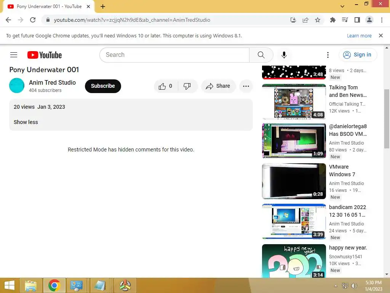The height and width of the screenshot is (293, 390).
Task: Dismiss the Chrome update notification bar
Action: (381, 35)
